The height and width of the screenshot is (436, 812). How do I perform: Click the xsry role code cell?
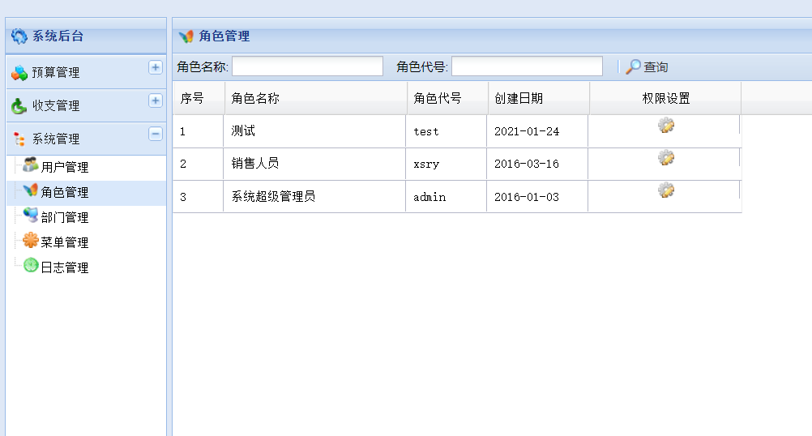[446, 164]
